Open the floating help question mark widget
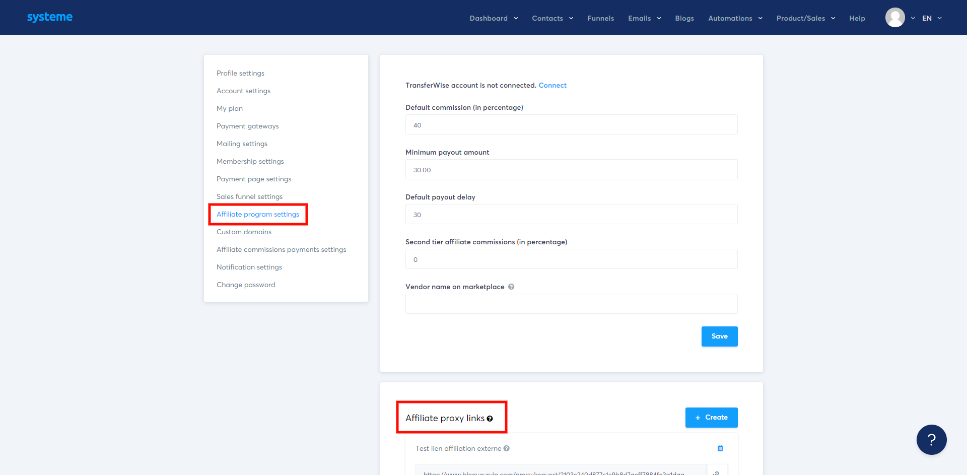 (931, 440)
